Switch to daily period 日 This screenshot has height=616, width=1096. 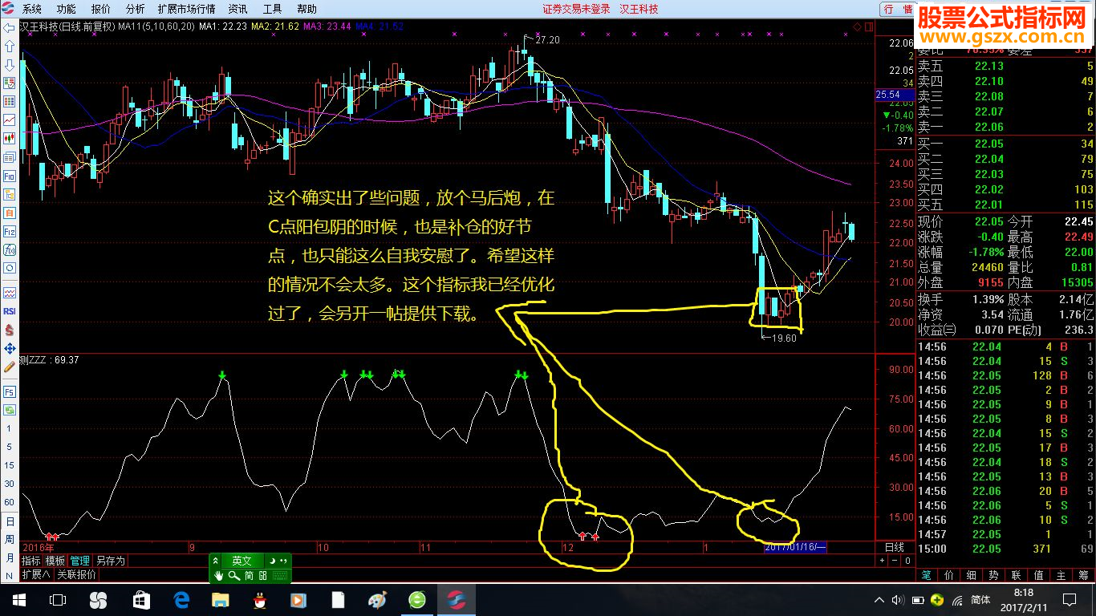click(x=10, y=521)
